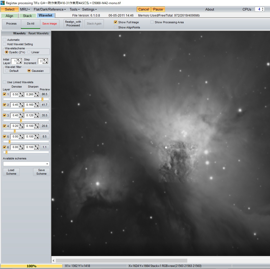Switch to the Align tab

[x=10, y=16]
